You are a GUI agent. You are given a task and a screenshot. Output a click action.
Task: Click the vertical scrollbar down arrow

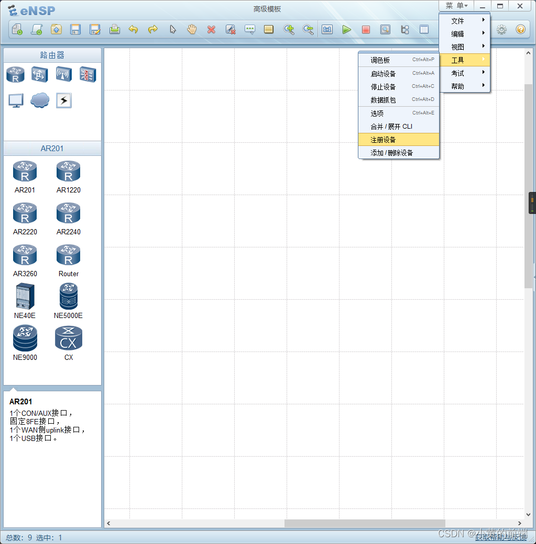click(528, 515)
